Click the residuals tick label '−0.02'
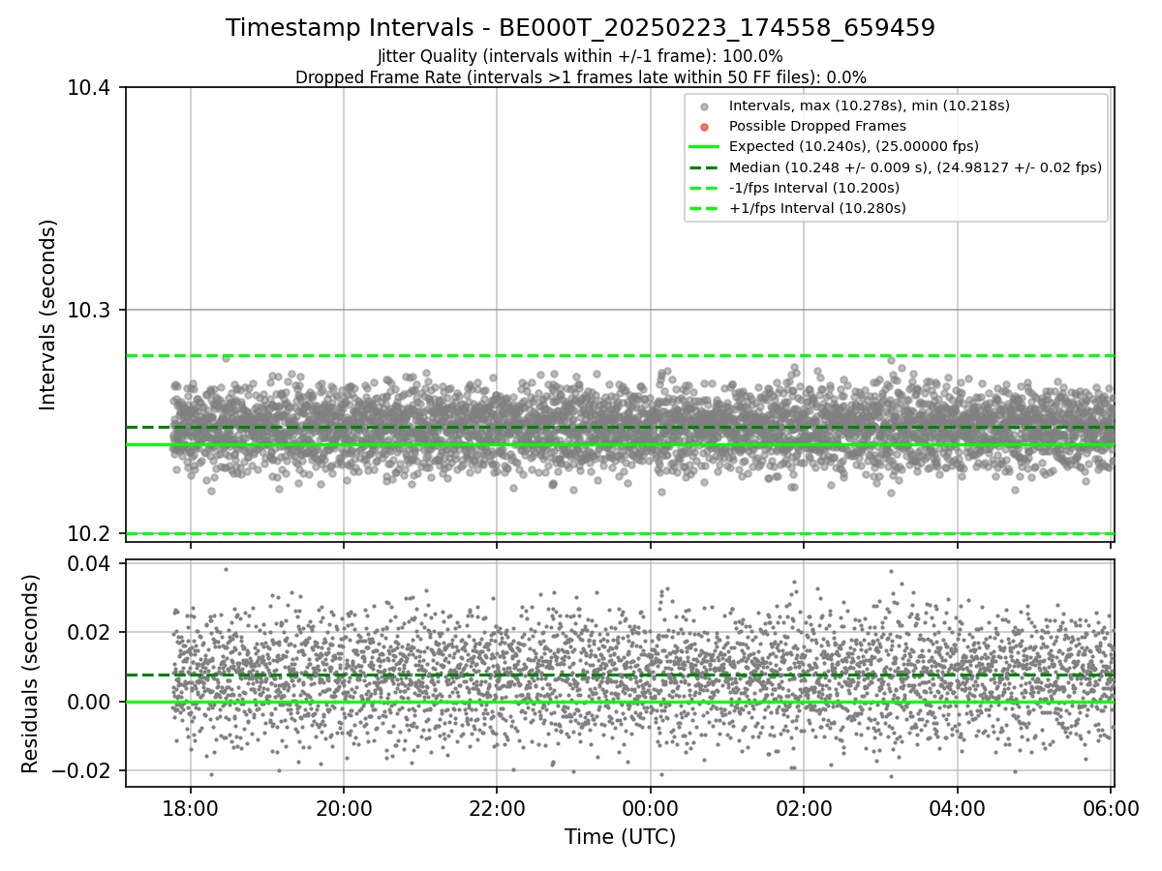Viewport: 1162px width, 871px height. pos(83,771)
